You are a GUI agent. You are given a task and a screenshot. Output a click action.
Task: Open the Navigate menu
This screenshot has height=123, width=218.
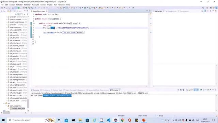pos(35,5)
